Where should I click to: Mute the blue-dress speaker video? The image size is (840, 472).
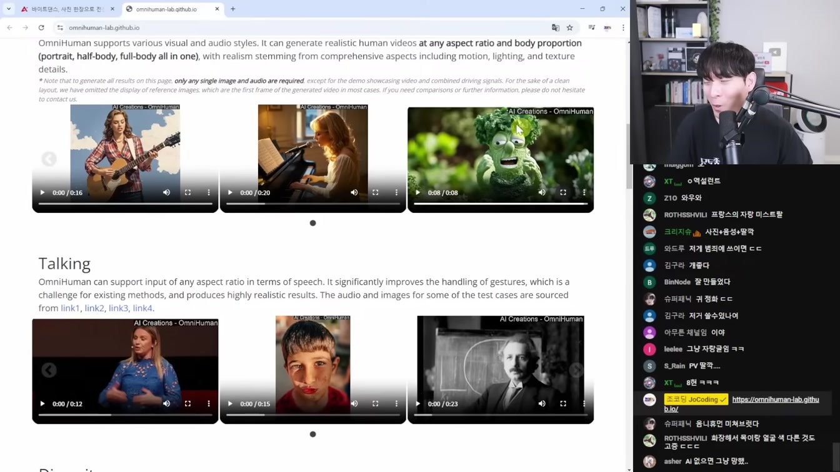[x=166, y=403]
